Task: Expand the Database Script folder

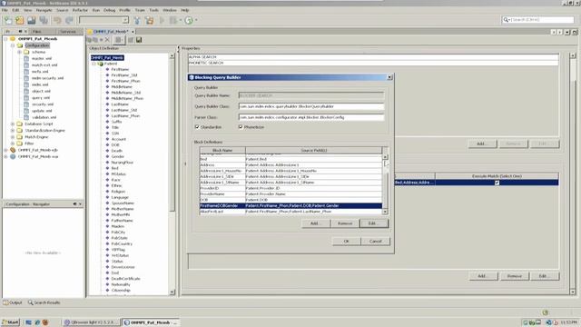Action: tap(13, 124)
